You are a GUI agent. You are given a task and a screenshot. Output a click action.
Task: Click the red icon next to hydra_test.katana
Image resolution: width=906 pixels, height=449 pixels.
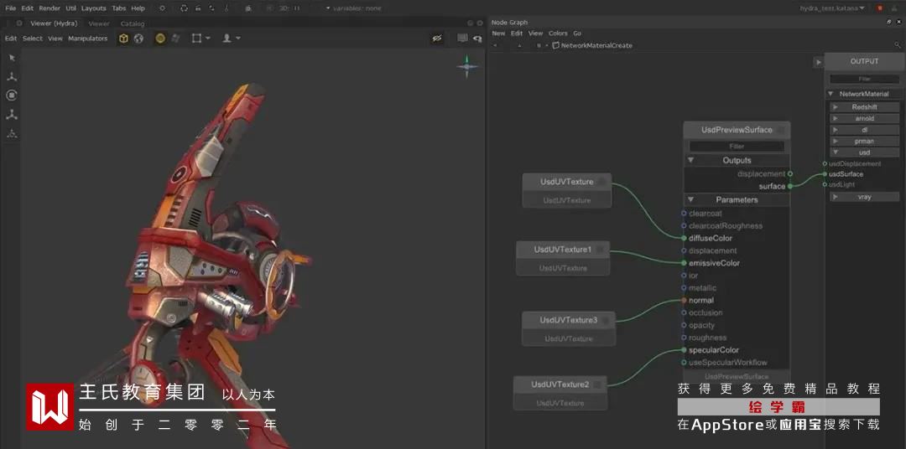click(880, 8)
